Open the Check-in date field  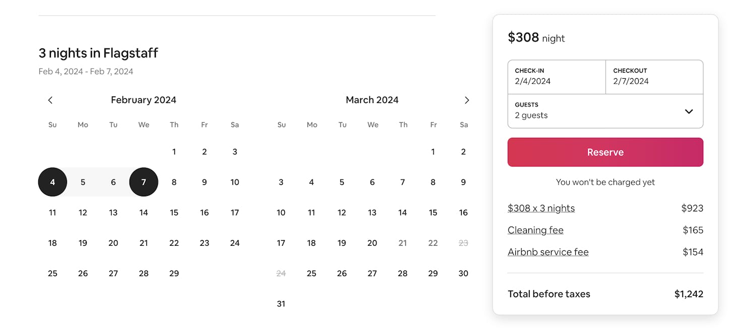(x=557, y=77)
